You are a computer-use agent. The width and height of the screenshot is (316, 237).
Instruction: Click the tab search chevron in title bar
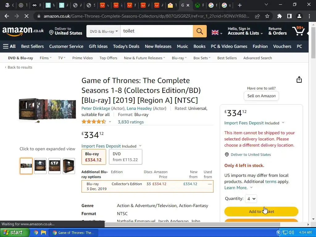tap(266, 4)
